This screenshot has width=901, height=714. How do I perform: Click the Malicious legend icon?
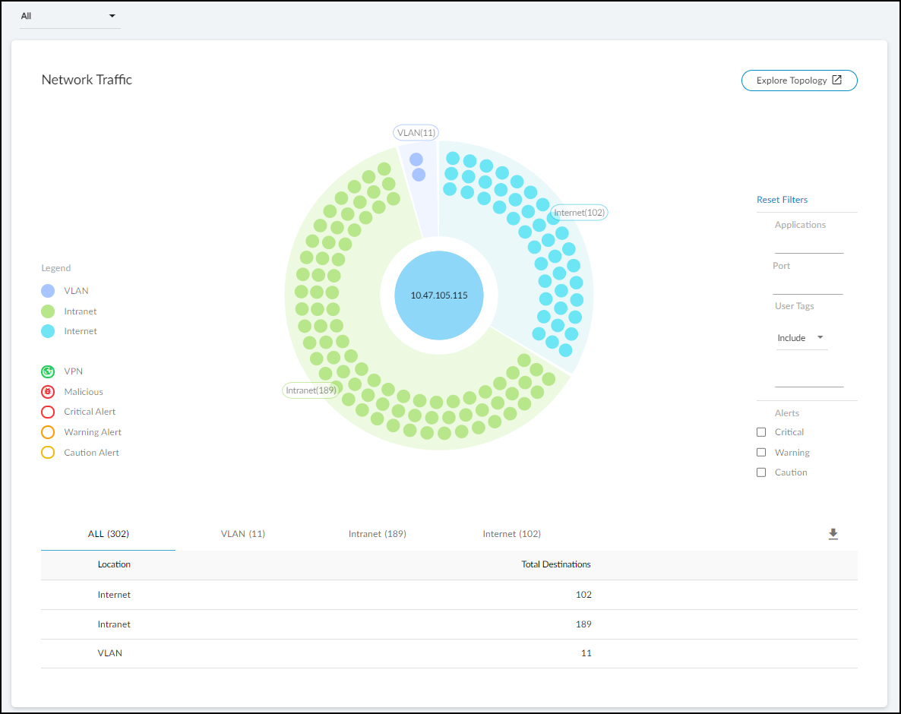[x=48, y=392]
